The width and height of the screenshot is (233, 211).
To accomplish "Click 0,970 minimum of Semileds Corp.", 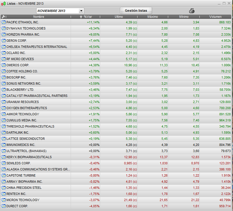I will [x=195, y=163].
